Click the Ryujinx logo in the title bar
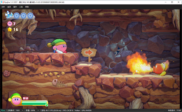The image size is (182, 112). coord(2,2)
